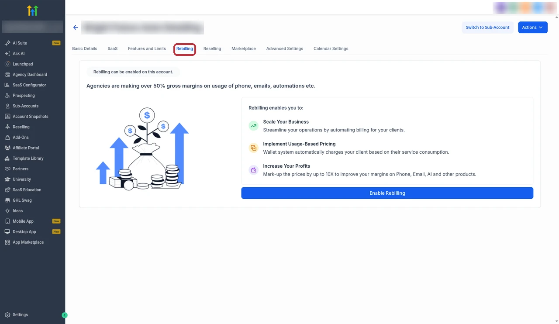Viewport: 559px width, 324px height.
Task: Open Sub-Accounts person icon
Action: pos(7,106)
